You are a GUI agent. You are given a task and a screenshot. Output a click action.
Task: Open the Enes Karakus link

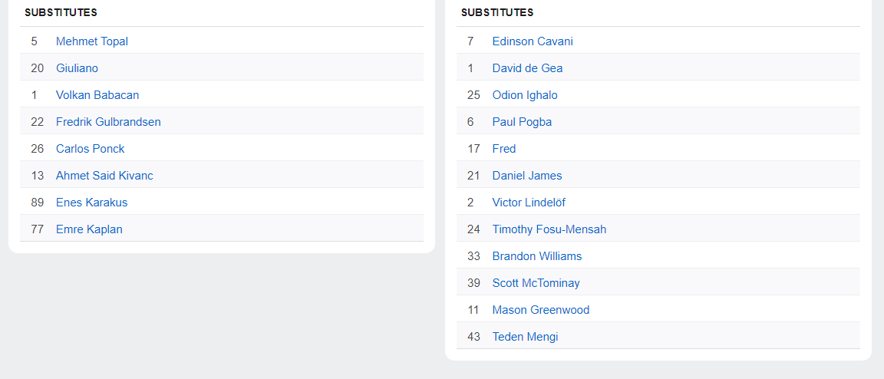tap(91, 203)
